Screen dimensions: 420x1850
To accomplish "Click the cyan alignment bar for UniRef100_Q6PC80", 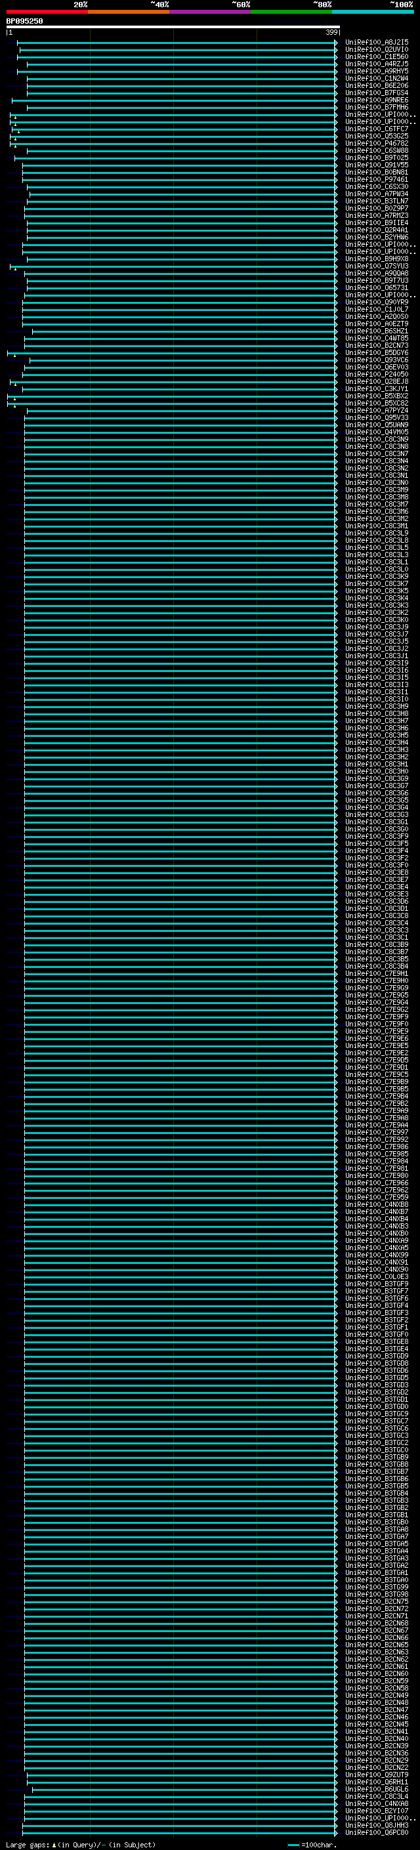I will click(x=180, y=1834).
